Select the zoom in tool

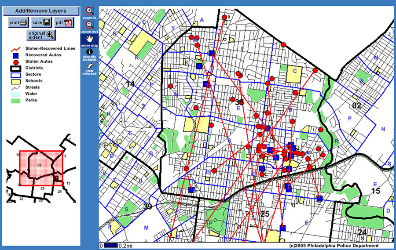(89, 13)
